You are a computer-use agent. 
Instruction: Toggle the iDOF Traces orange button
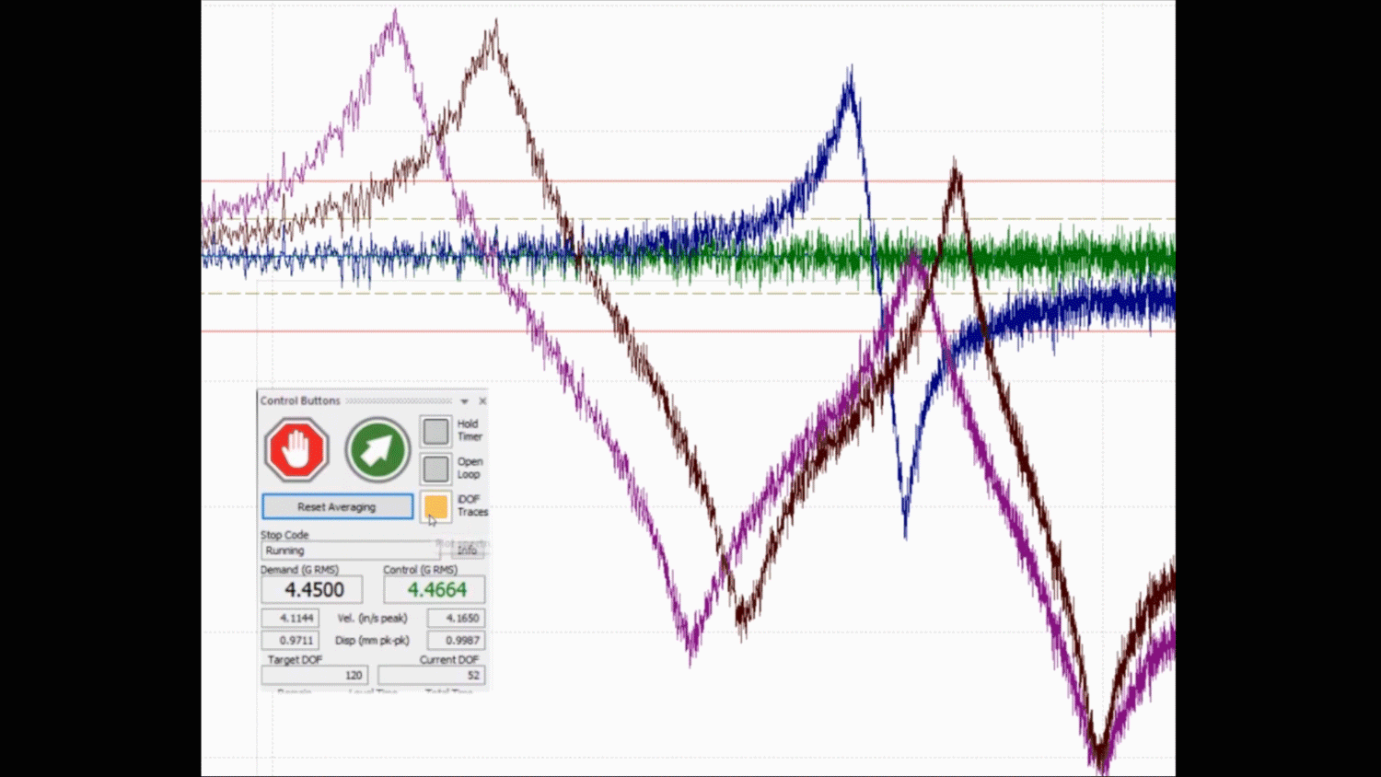[x=435, y=506]
